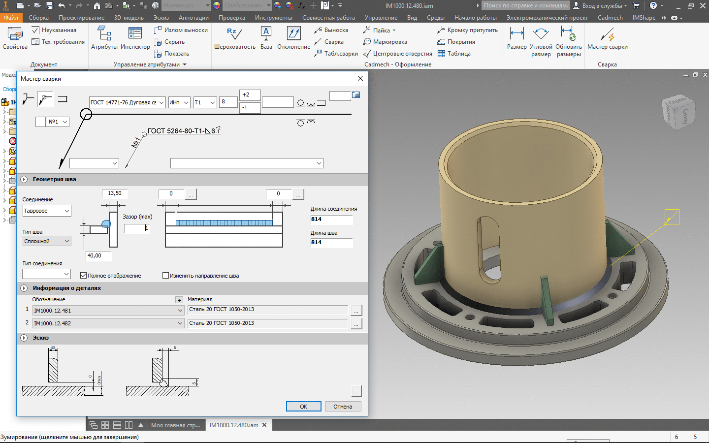Screen dimensions: 709x443
Task: Toggle the Полное отображение checkbox
Action: click(84, 276)
